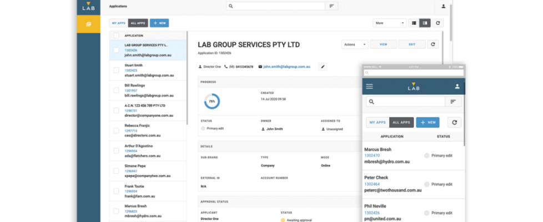Switch to the MY APPS tab
Screen dimensions: 543x222
[x=118, y=23]
